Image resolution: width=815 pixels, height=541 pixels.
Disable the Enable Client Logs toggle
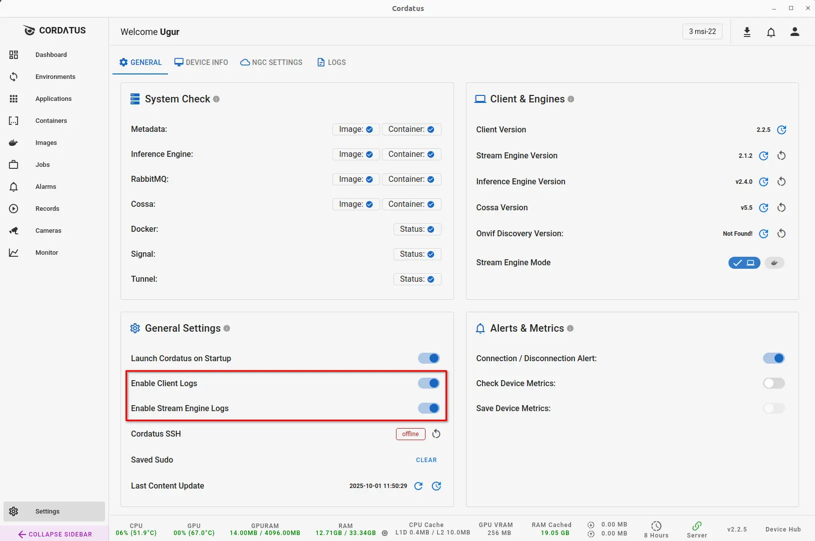[x=428, y=383]
